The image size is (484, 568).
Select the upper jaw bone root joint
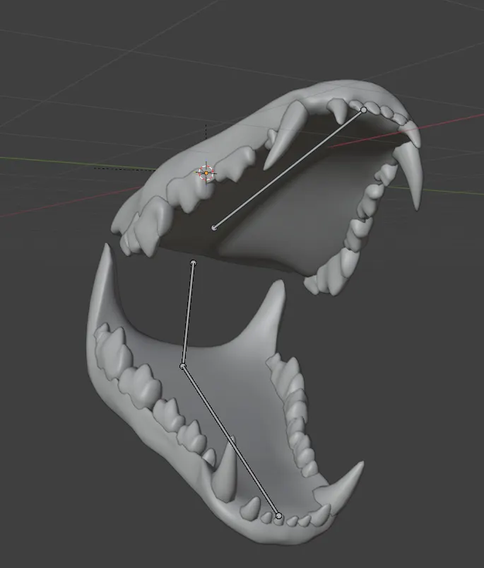(x=214, y=227)
